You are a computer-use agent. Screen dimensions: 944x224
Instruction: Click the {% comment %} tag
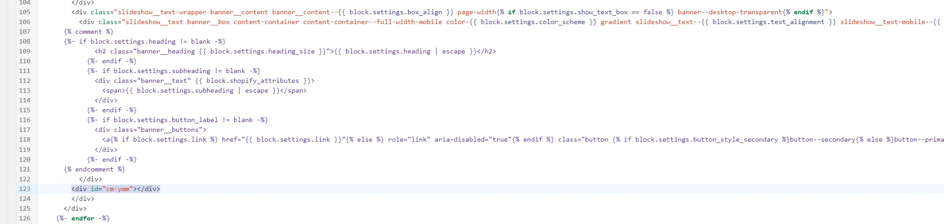point(88,32)
